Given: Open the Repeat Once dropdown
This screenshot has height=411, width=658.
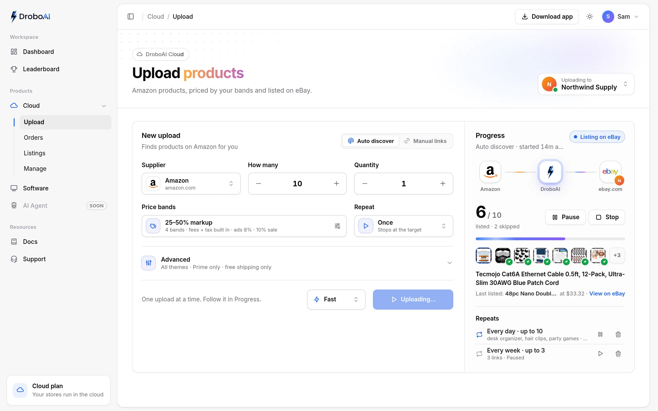Looking at the screenshot, I should click(404, 226).
